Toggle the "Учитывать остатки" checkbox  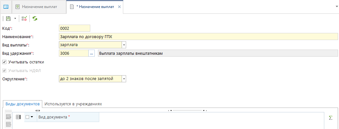click(x=4, y=62)
